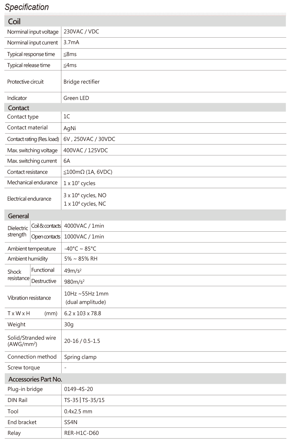
Task: Select the 'TS-35/15' DIN rail value
Action: [x=93, y=400]
